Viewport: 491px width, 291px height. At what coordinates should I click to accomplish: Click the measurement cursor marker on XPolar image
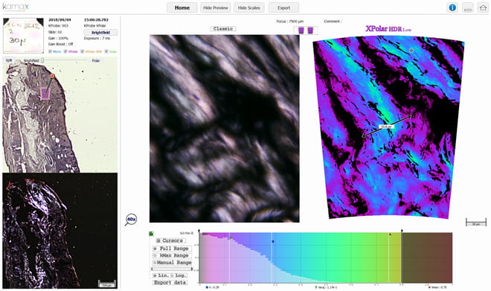[411, 50]
